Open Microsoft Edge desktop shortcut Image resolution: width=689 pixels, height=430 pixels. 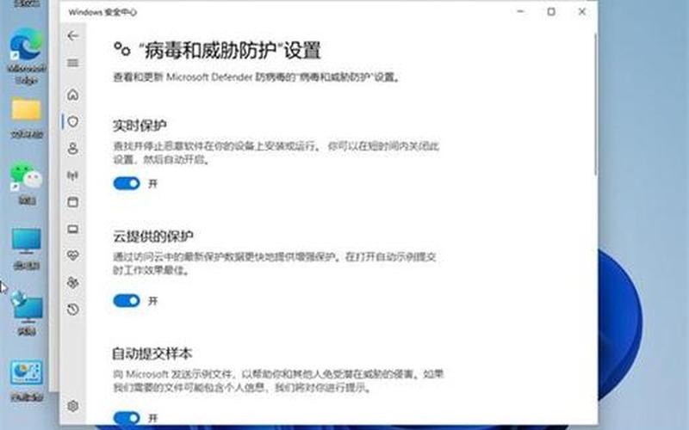point(27,56)
